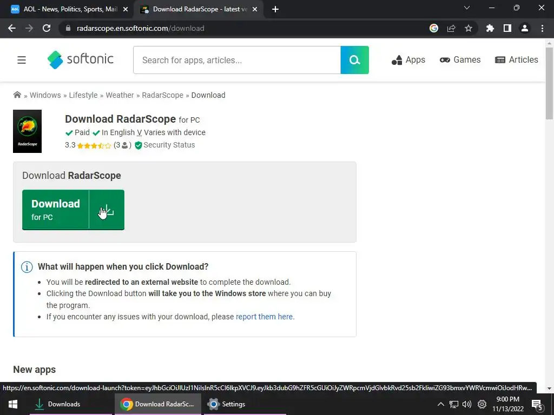Click the browser address bar URL
Image resolution: width=554 pixels, height=415 pixels.
pyautogui.click(x=140, y=28)
